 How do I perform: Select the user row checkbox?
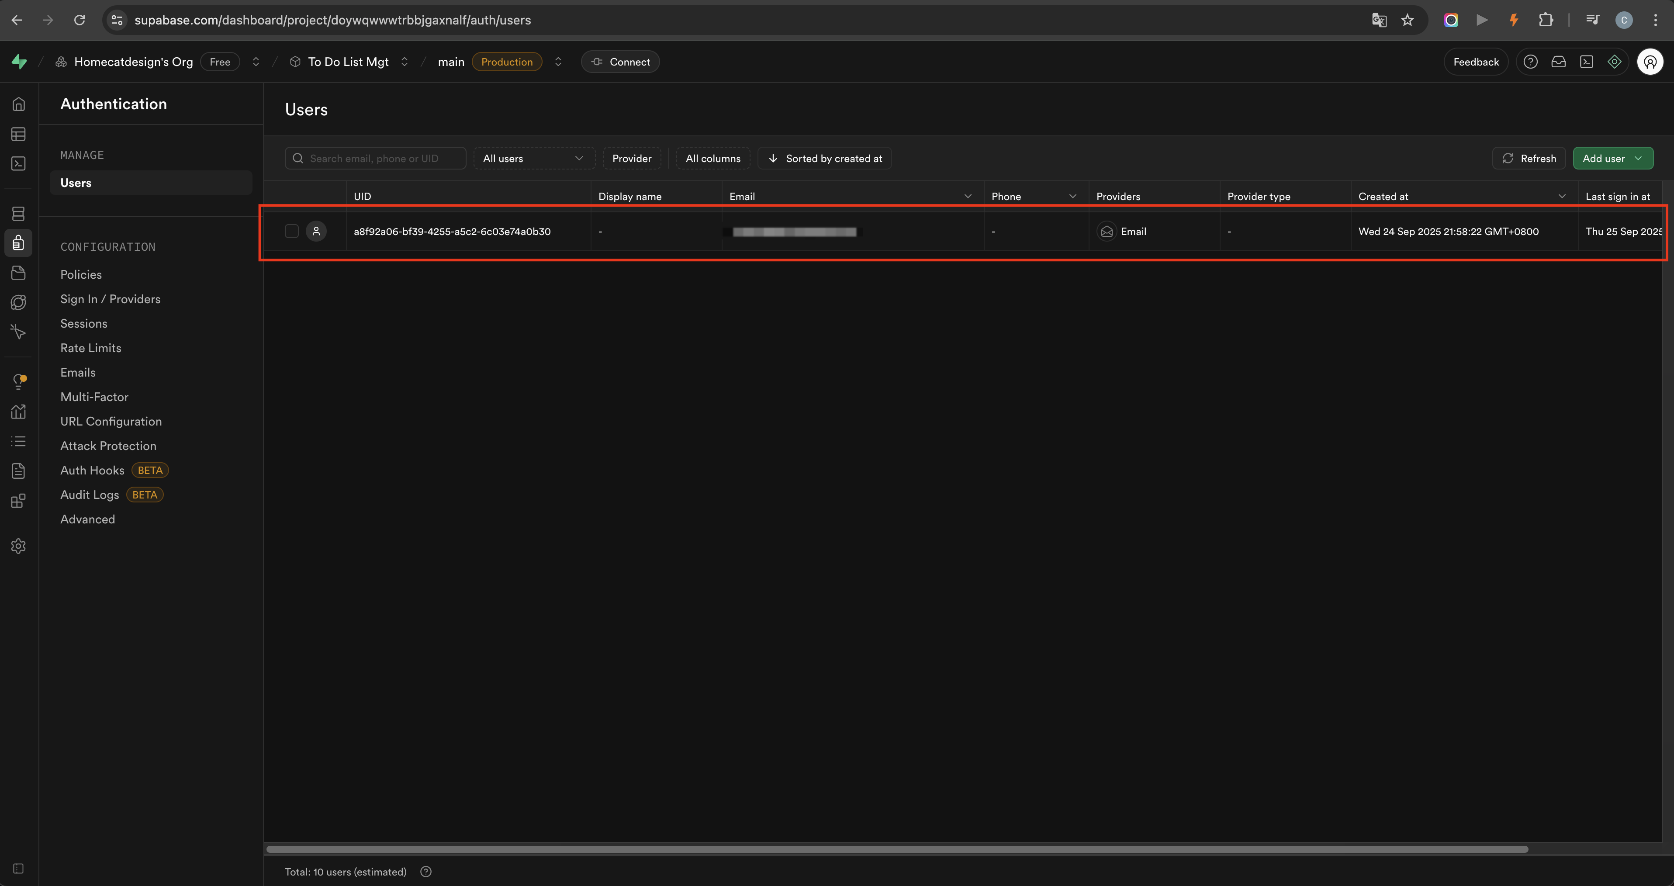coord(292,232)
